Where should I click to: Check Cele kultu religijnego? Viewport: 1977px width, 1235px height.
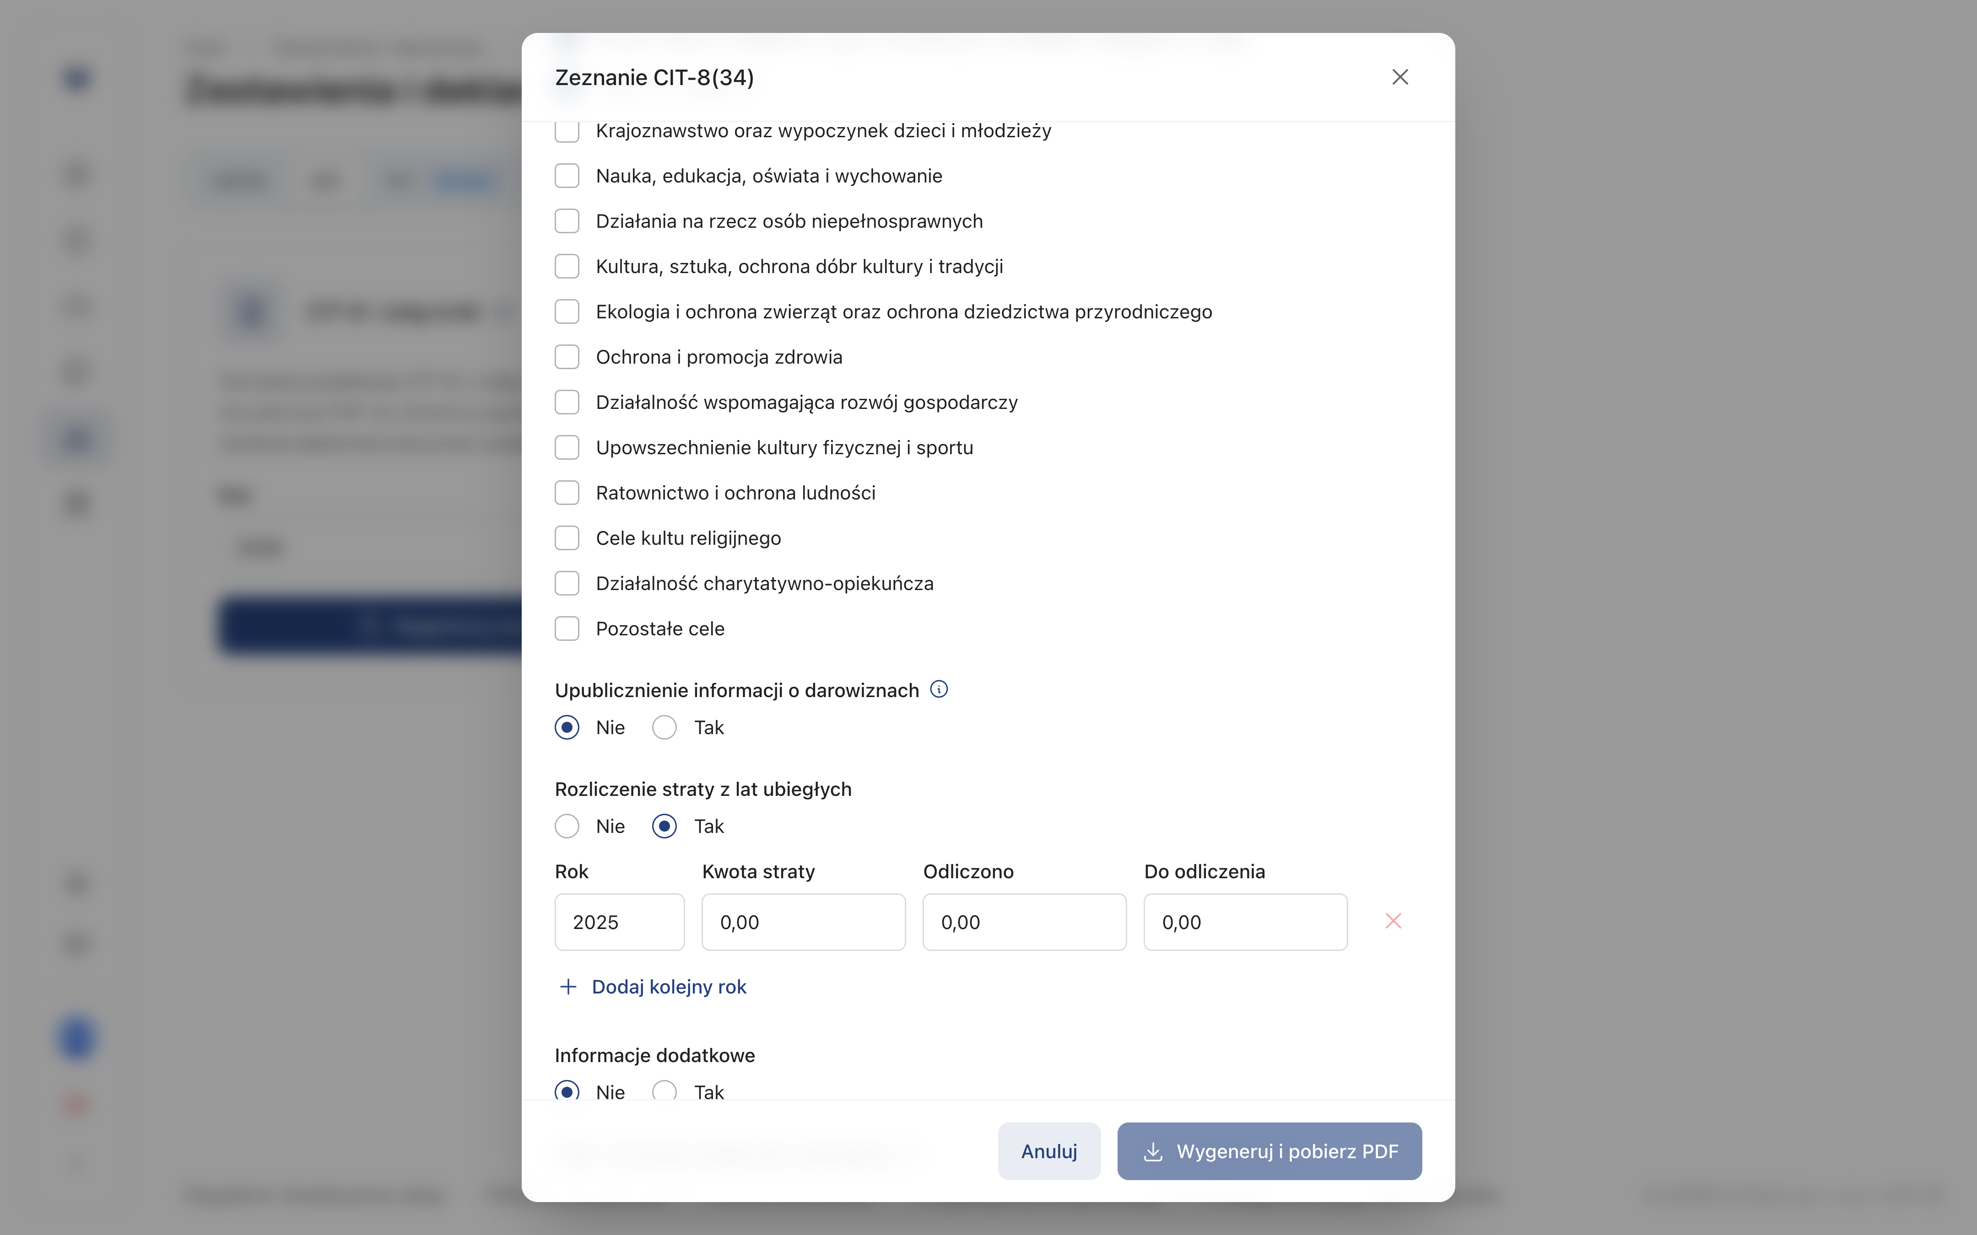click(567, 538)
